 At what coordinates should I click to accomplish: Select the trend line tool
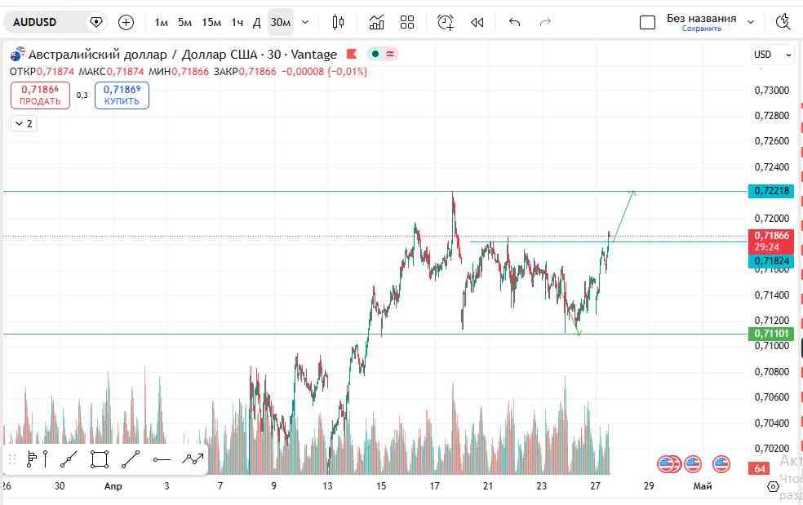pyautogui.click(x=131, y=458)
